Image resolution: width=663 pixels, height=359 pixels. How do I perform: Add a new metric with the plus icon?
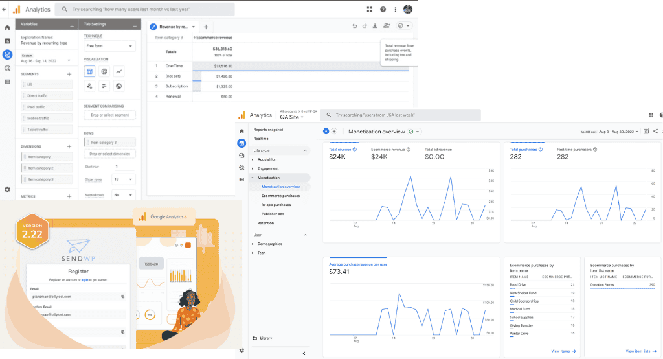[69, 196]
